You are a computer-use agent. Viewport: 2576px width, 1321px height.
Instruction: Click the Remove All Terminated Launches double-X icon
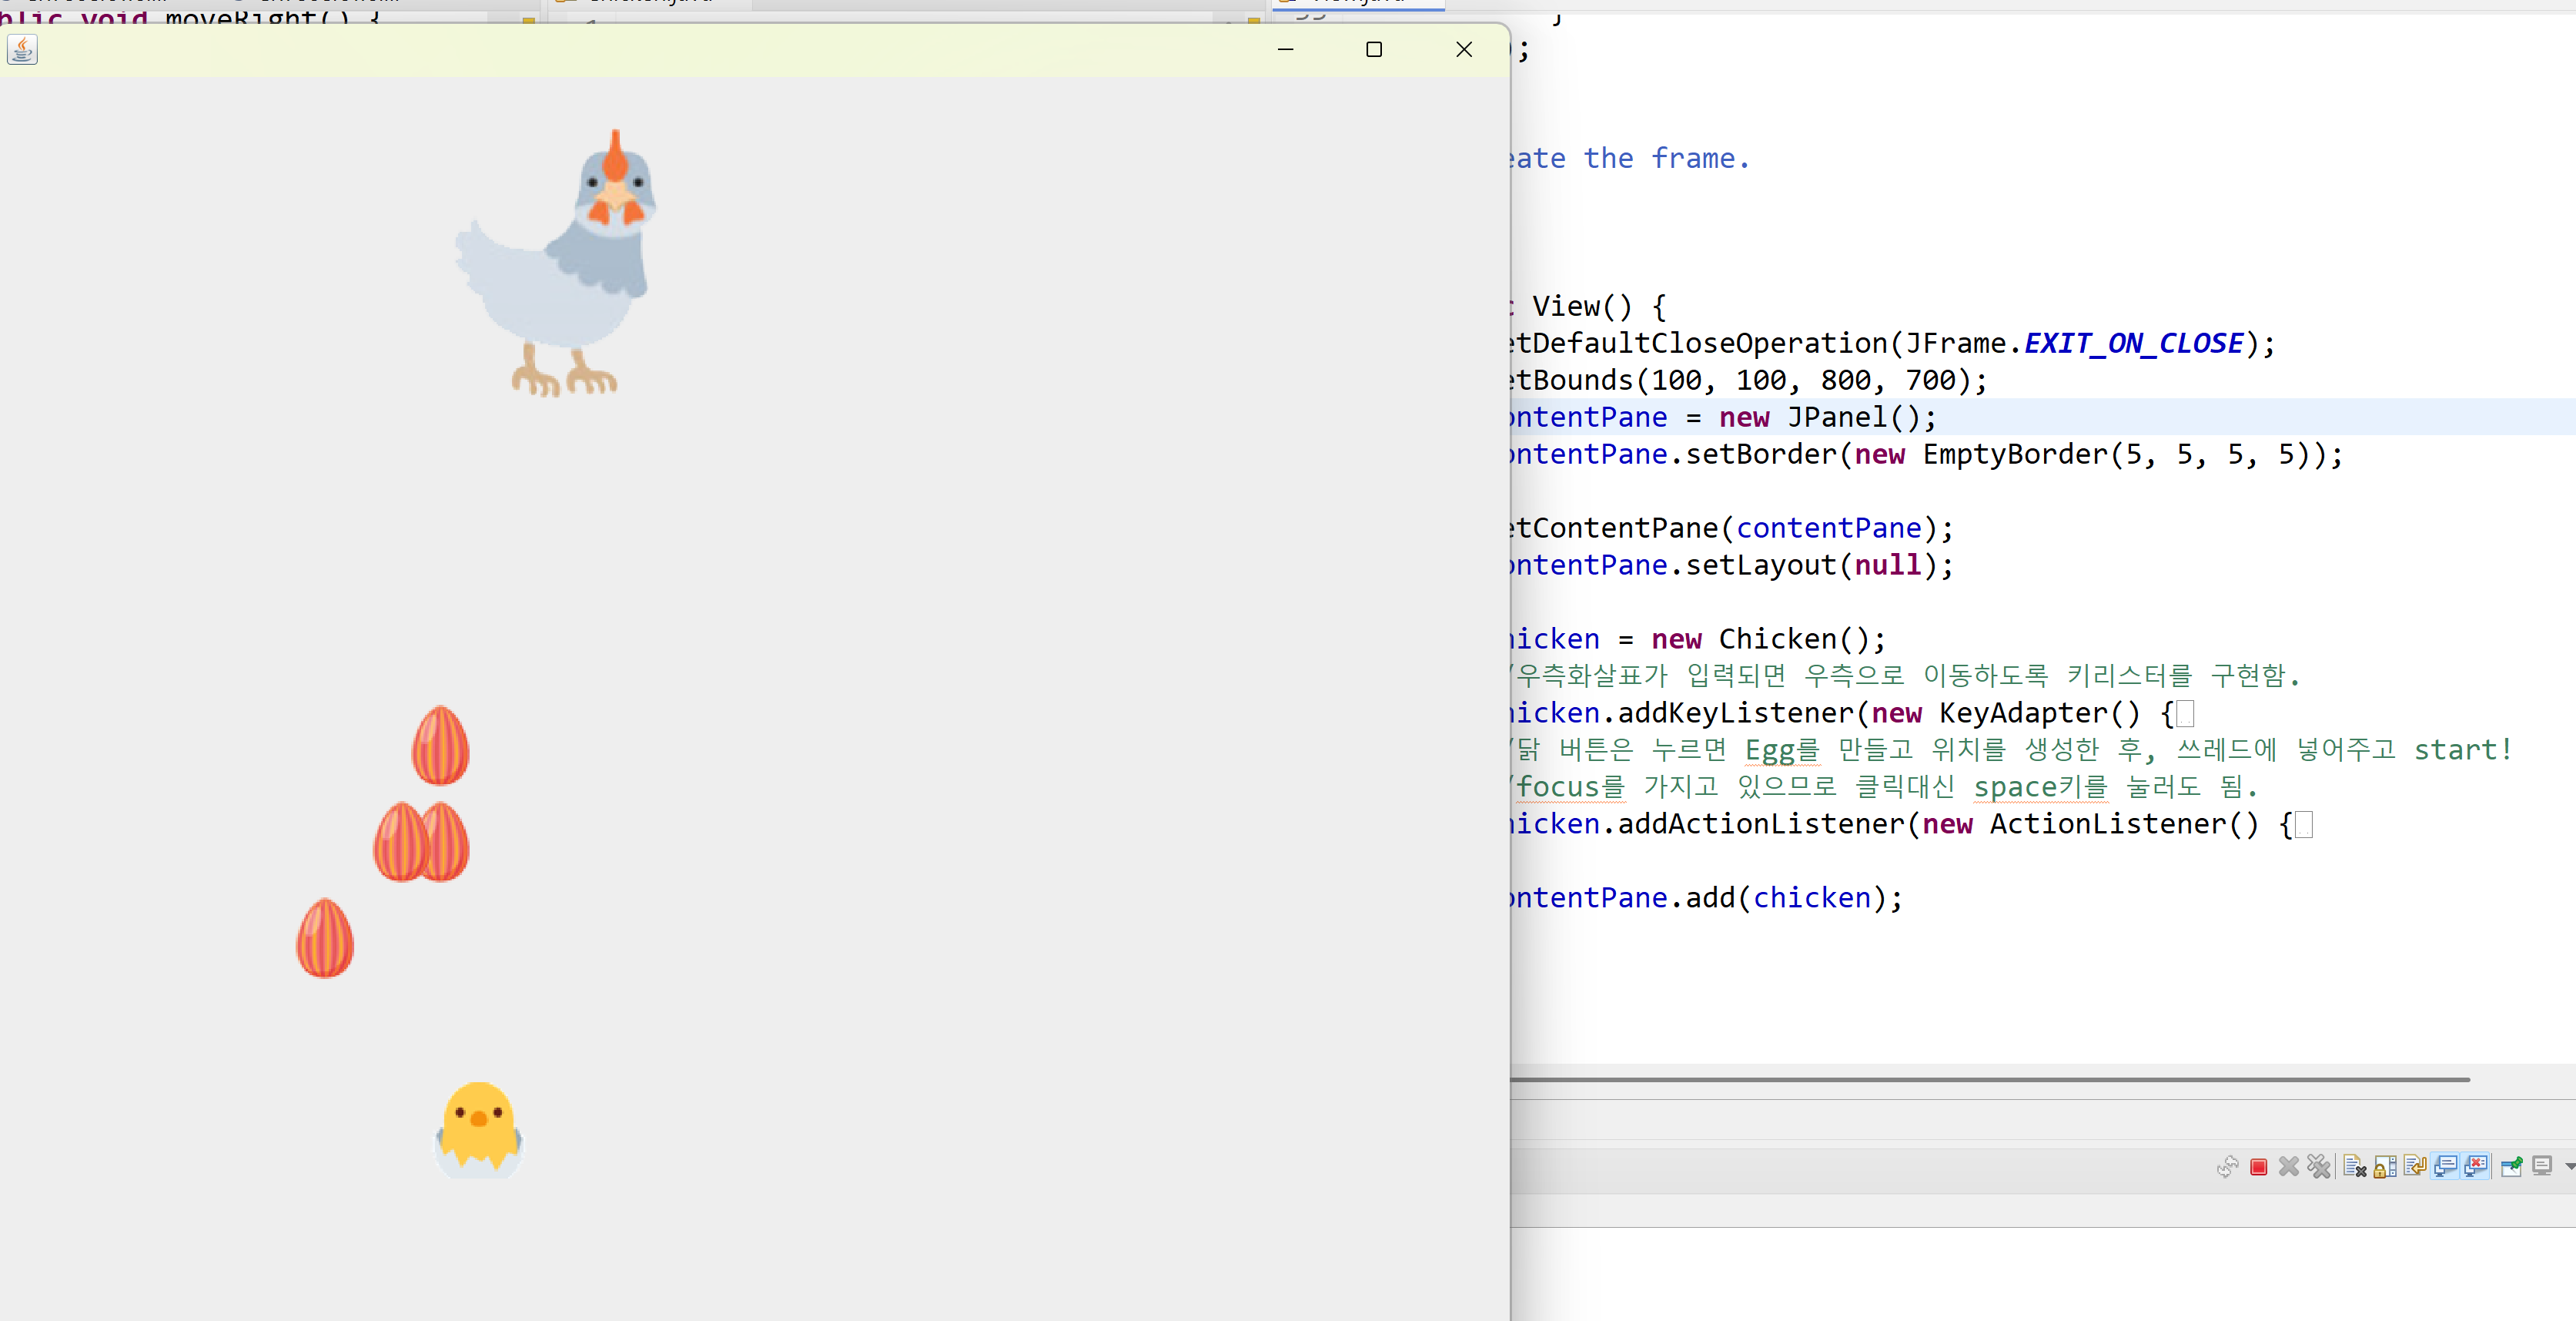(x=2318, y=1167)
